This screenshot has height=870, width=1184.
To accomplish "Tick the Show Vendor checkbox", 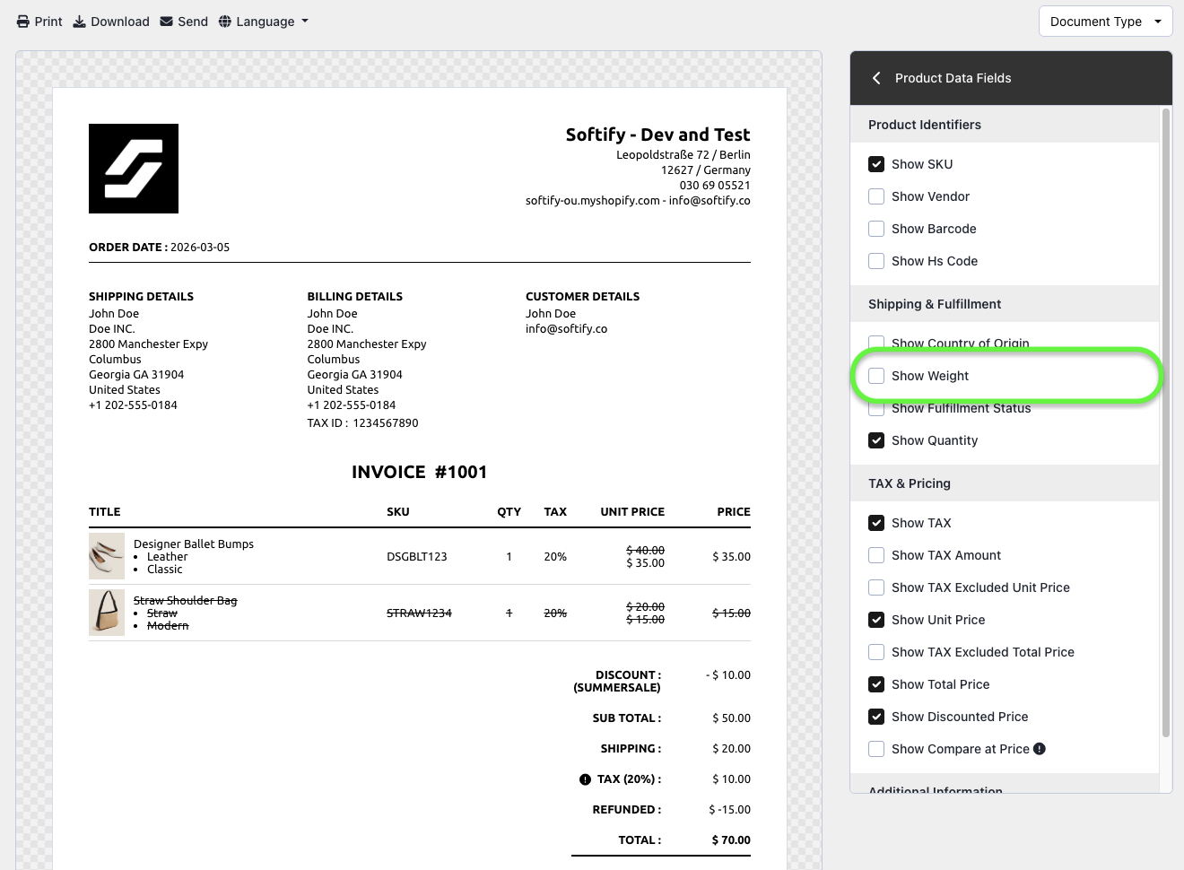I will [x=876, y=196].
